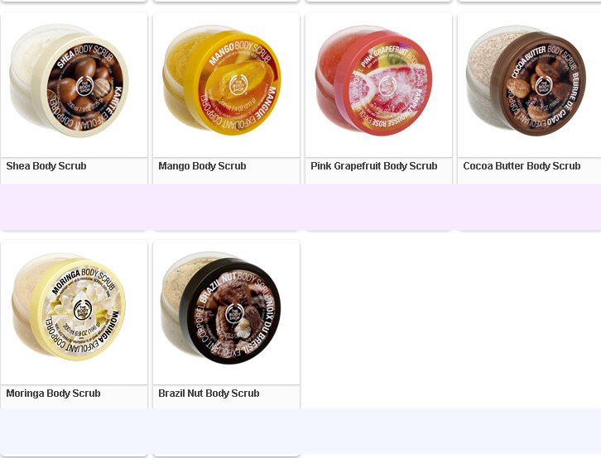Open the Moringa Body Scrub product image
This screenshot has height=458, width=601.
click(69, 307)
